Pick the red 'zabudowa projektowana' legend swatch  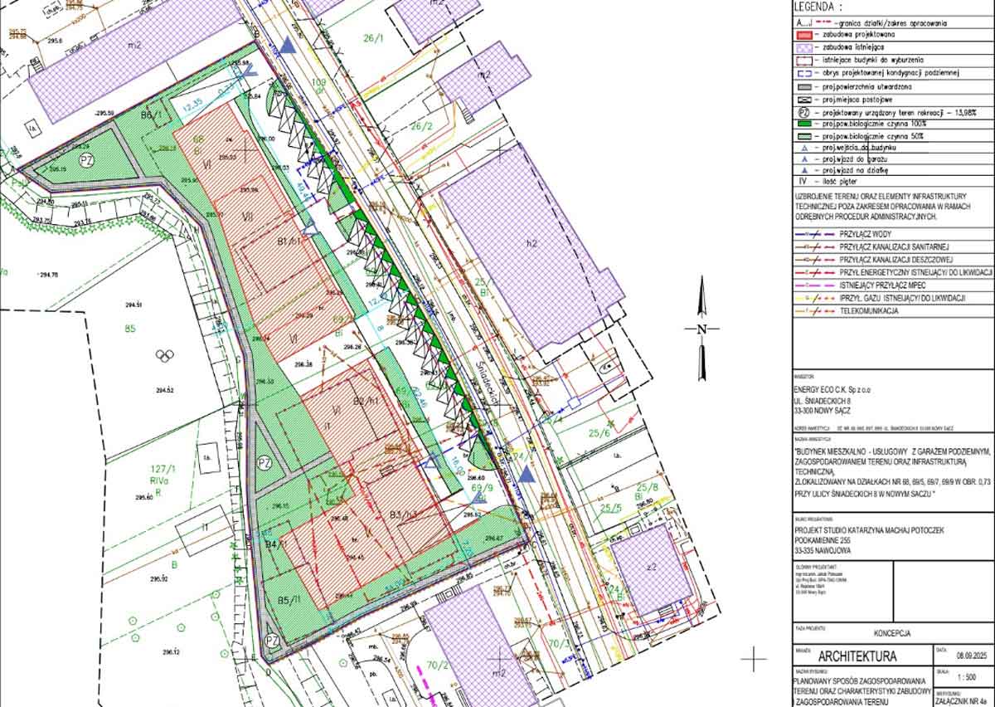click(x=803, y=36)
